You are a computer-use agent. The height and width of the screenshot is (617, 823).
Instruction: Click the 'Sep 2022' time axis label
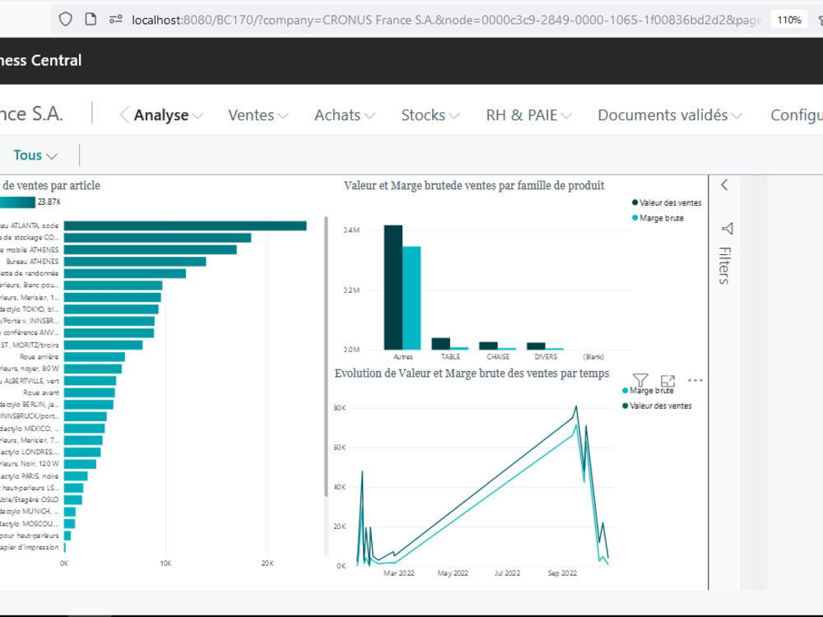click(x=562, y=573)
